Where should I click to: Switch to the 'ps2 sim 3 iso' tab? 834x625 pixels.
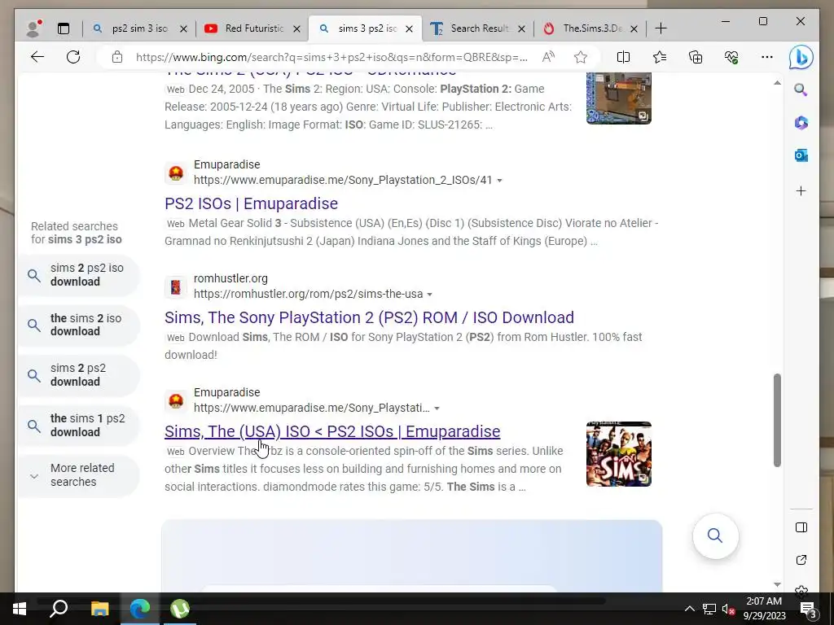139,28
